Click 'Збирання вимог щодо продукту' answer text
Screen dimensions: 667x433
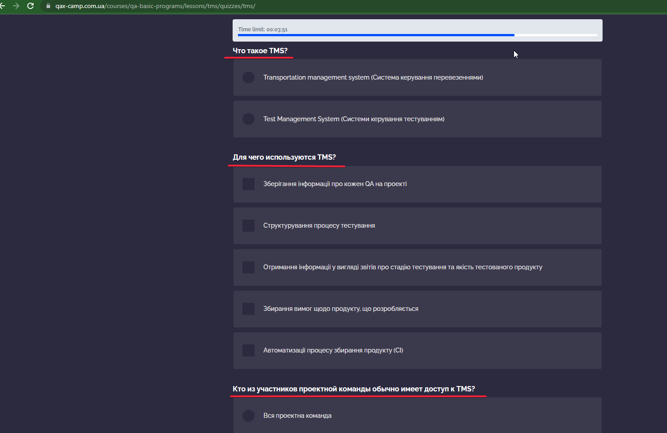(341, 309)
